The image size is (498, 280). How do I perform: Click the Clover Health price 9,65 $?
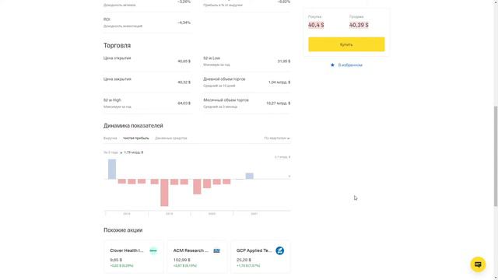(116, 260)
